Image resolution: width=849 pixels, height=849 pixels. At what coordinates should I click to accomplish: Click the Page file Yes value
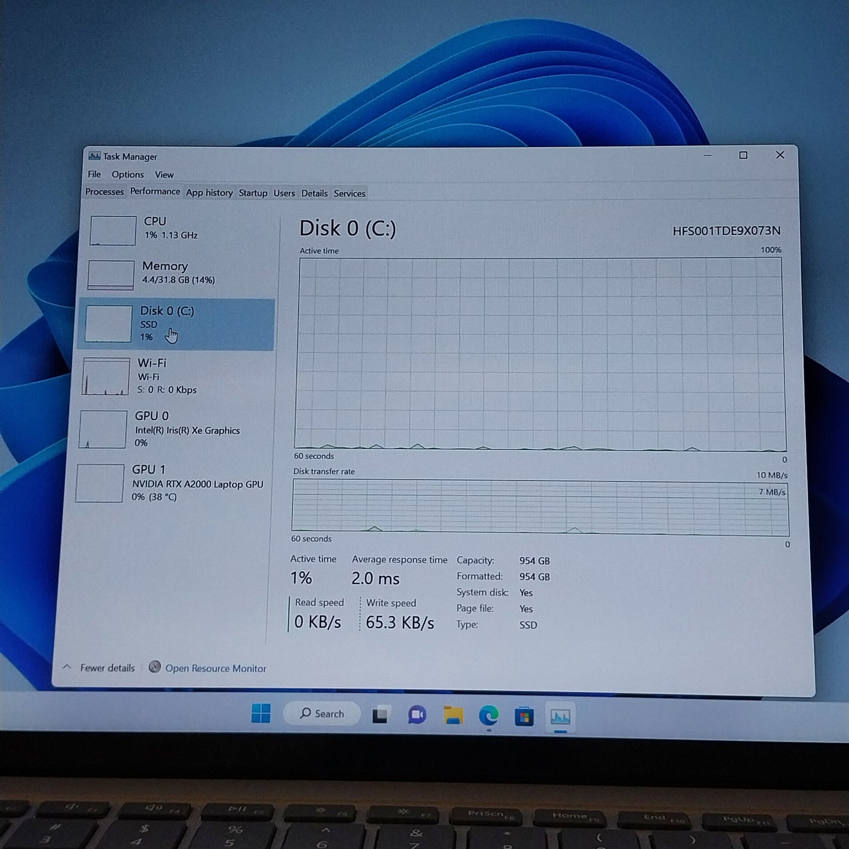(x=526, y=609)
